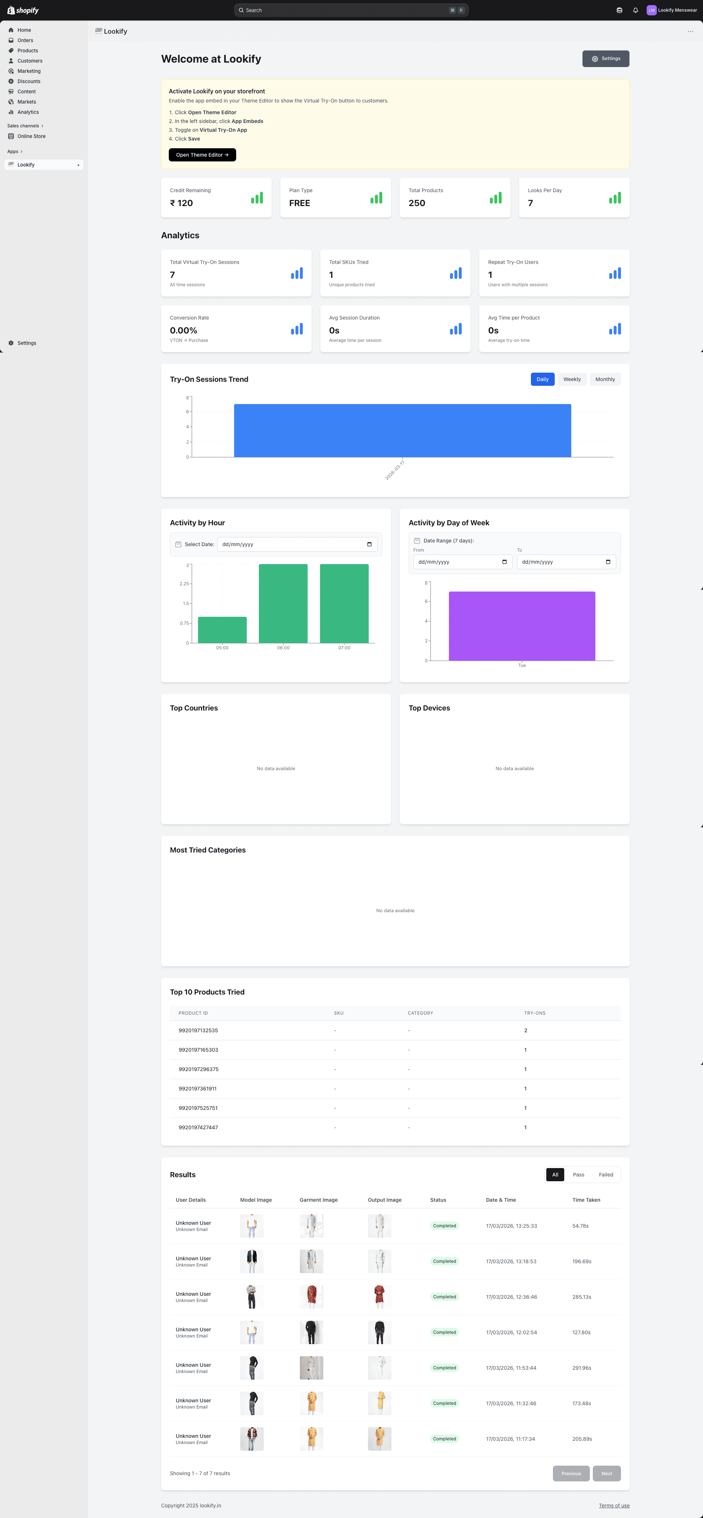Open Select Date picker for Activity by Hour

click(x=297, y=545)
